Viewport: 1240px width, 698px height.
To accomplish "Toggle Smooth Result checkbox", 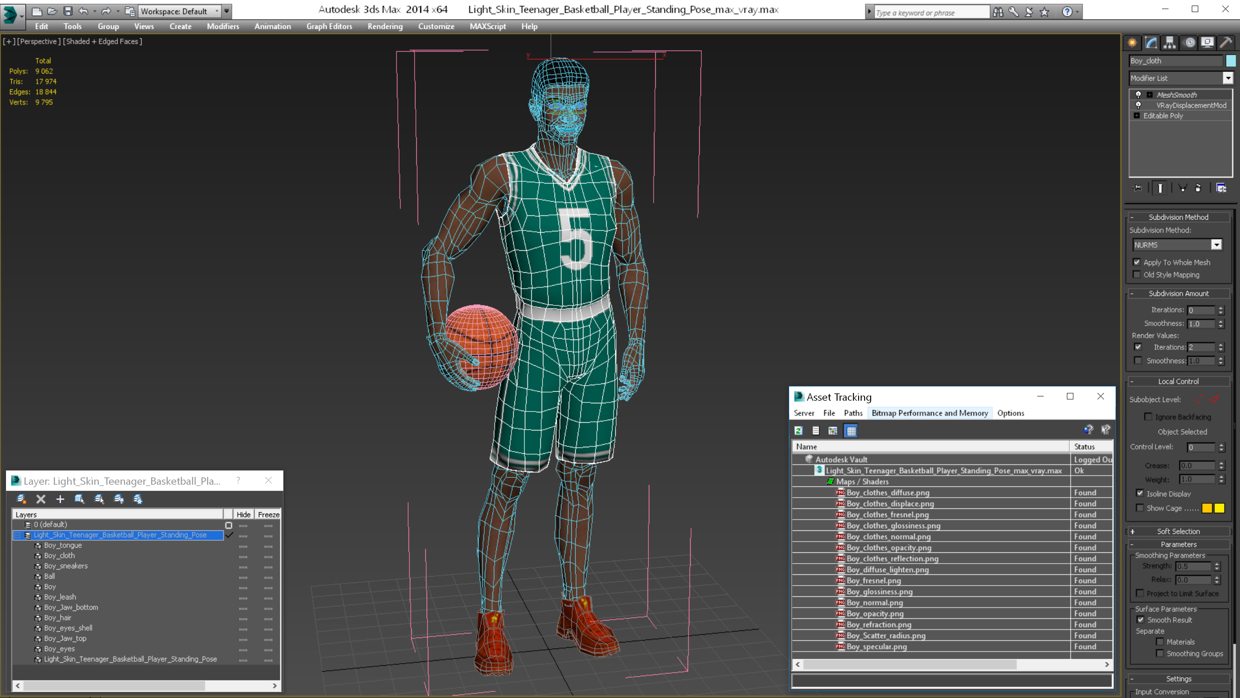I will click(x=1141, y=620).
